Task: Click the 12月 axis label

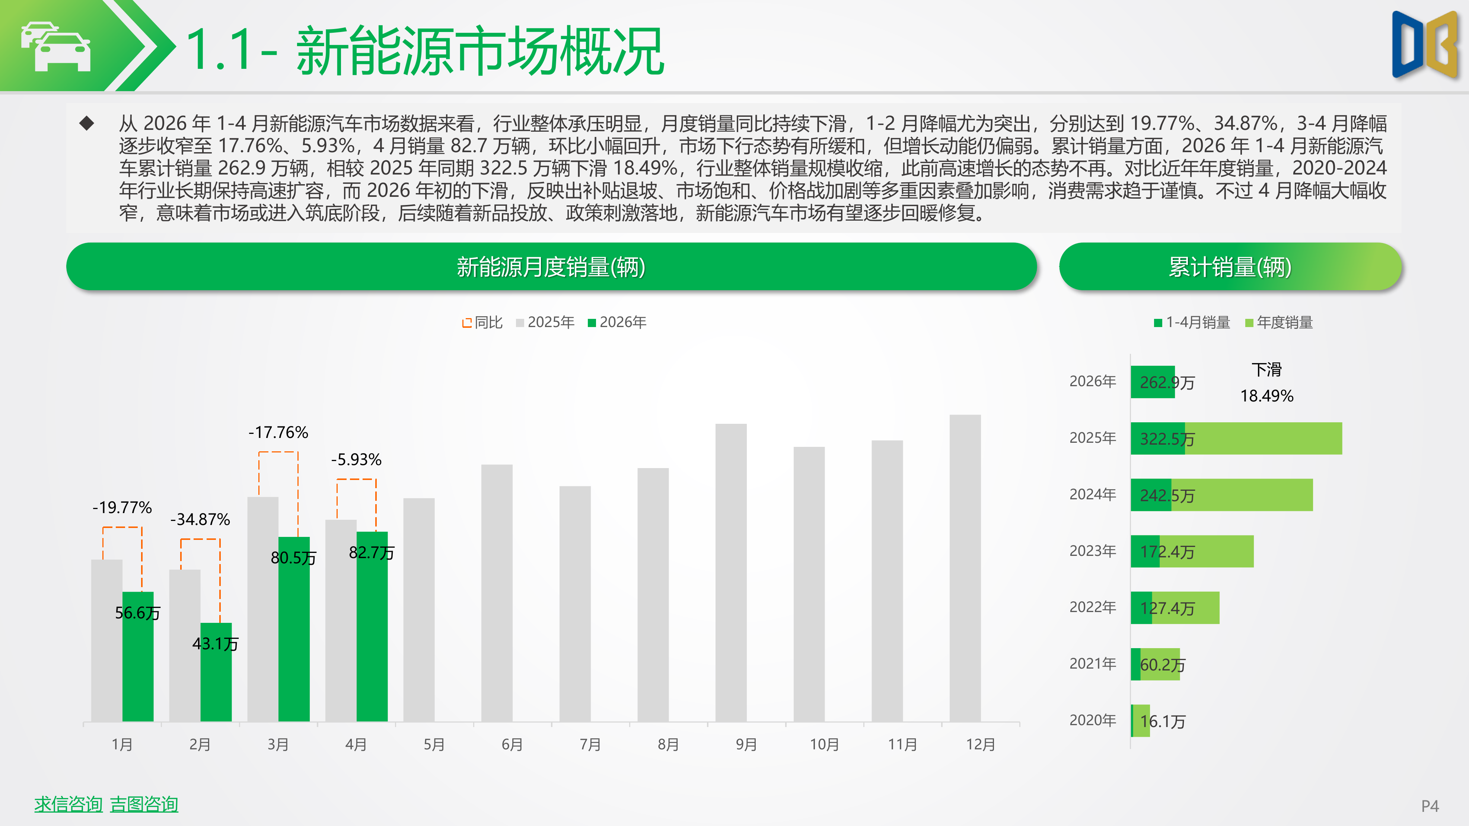Action: pyautogui.click(x=981, y=745)
